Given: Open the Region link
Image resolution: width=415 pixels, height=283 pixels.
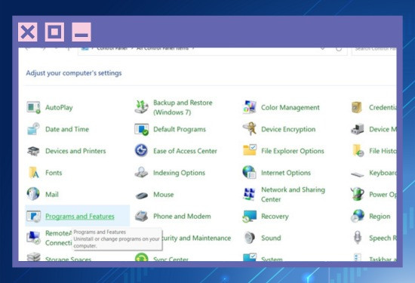Looking at the screenshot, I should (380, 217).
